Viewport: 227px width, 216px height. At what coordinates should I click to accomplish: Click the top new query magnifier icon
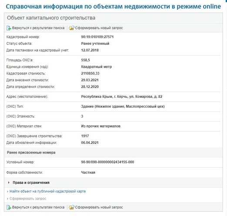coord(71,28)
